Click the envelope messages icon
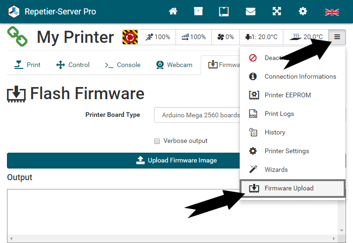 click(x=250, y=12)
